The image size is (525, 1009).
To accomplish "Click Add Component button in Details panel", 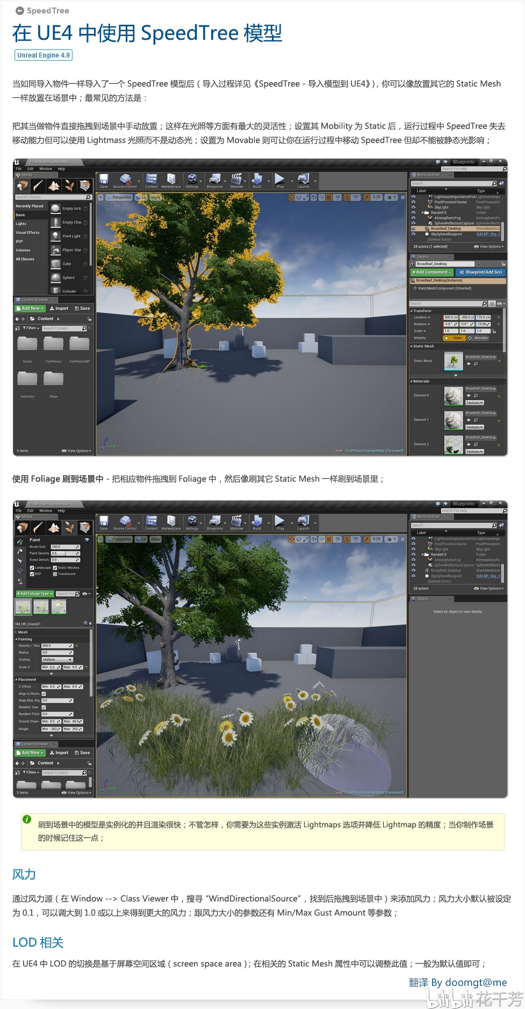I will pos(432,273).
